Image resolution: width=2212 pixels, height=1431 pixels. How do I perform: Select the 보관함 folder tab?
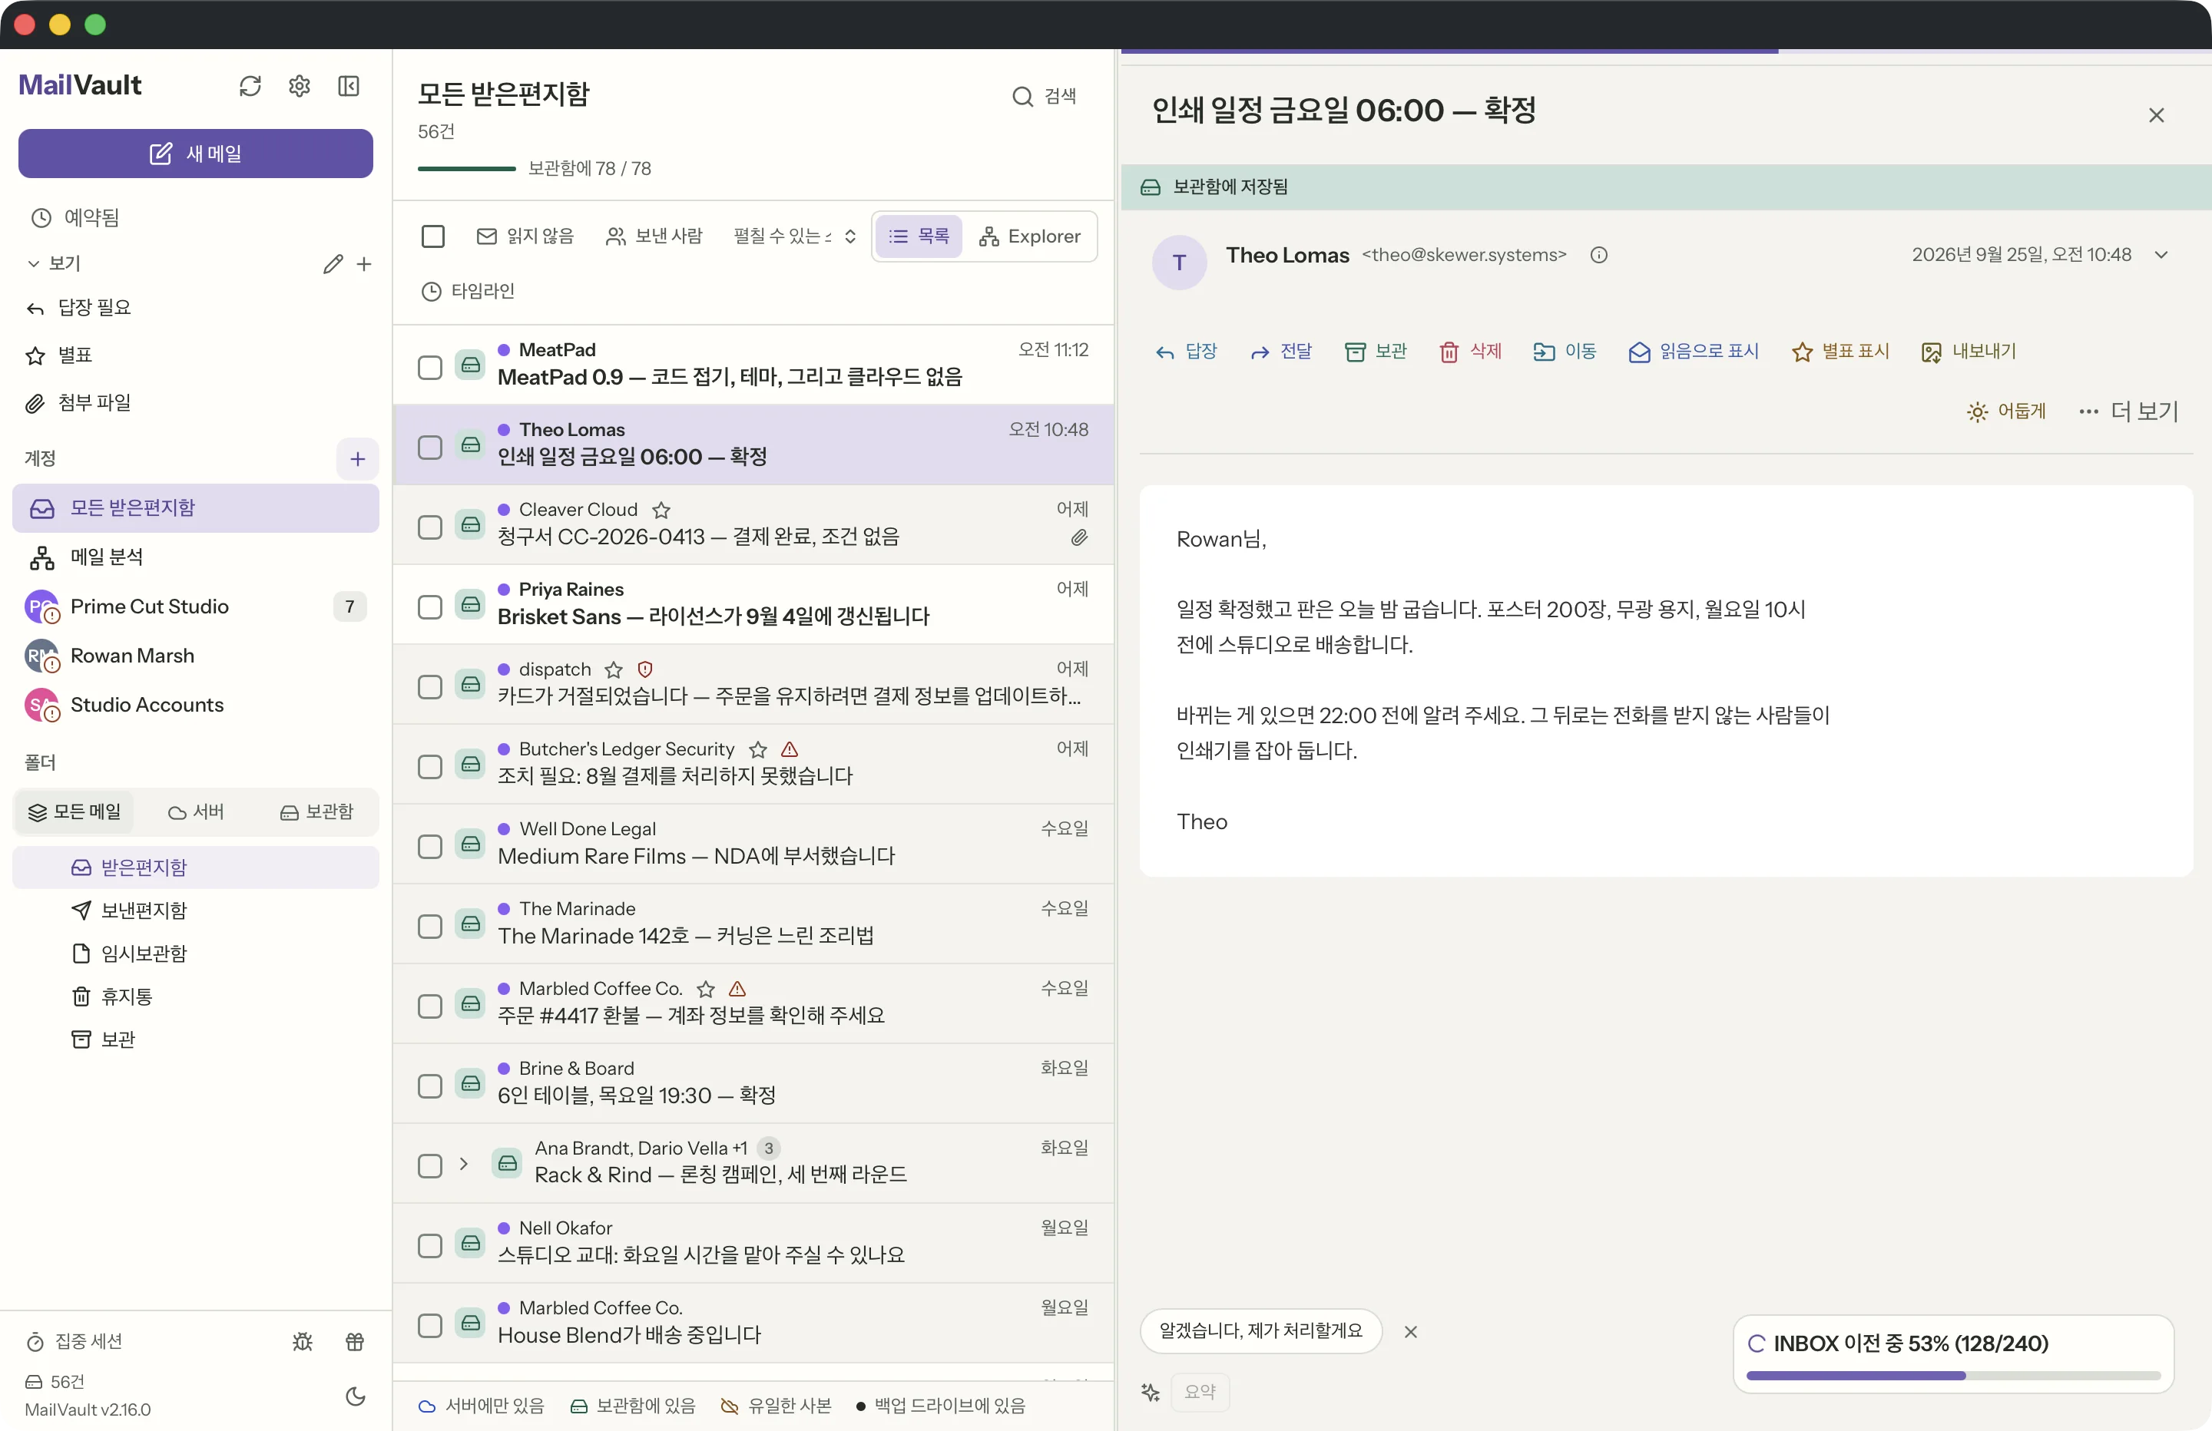[317, 811]
